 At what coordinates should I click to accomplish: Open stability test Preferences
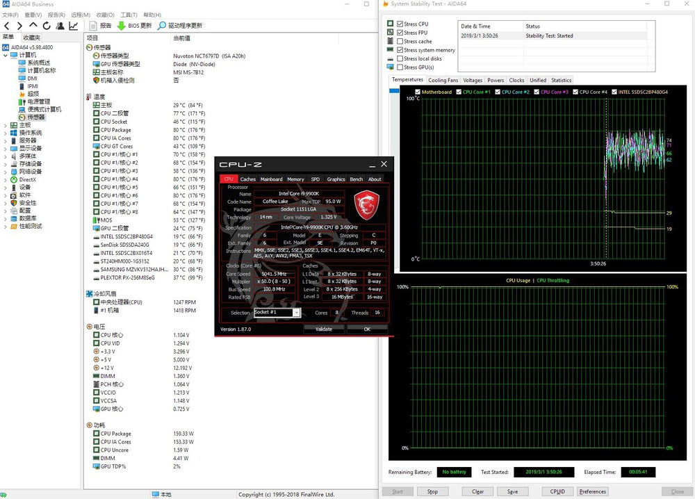coord(593,491)
